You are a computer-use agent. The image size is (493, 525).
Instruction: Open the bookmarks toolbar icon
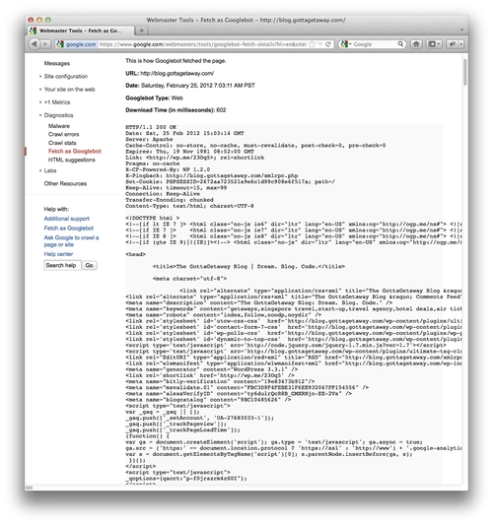click(x=434, y=44)
